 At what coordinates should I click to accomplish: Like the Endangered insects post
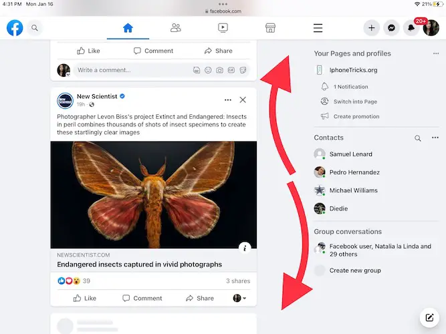pyautogui.click(x=86, y=298)
